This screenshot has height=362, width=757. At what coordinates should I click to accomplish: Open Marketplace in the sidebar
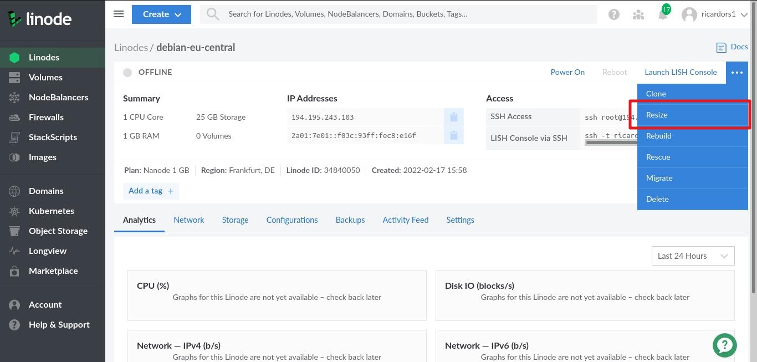coord(53,271)
